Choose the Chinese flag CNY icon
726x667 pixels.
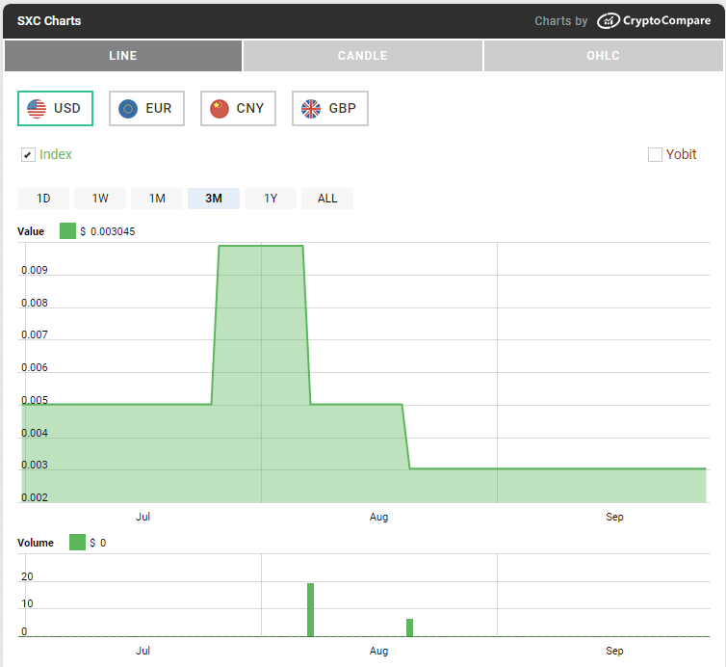point(220,108)
